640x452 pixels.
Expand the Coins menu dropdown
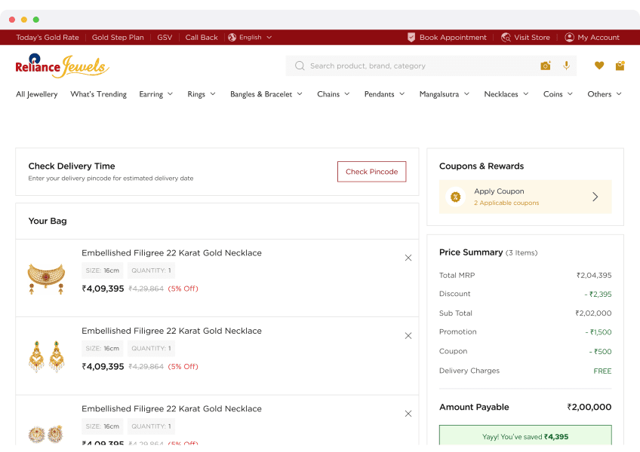tap(571, 94)
